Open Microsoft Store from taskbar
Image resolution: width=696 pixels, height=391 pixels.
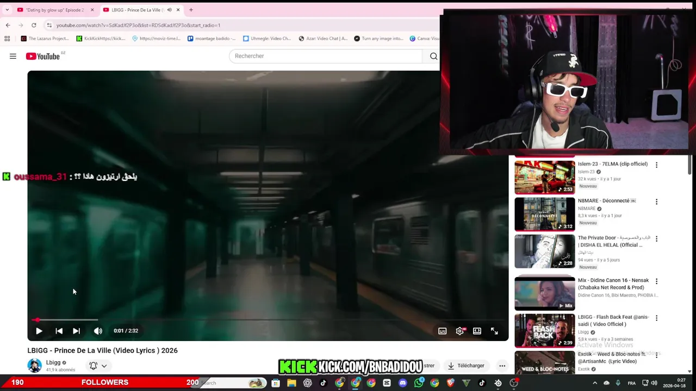[276, 383]
